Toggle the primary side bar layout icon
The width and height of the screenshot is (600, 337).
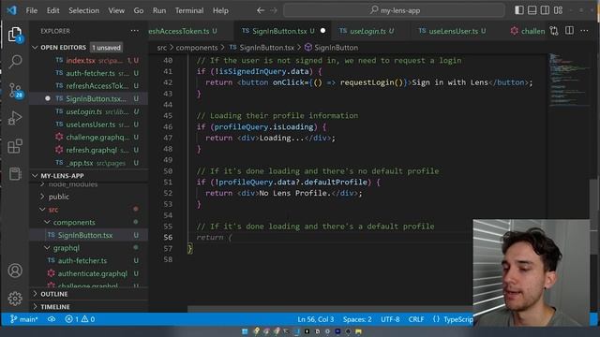[x=518, y=10]
